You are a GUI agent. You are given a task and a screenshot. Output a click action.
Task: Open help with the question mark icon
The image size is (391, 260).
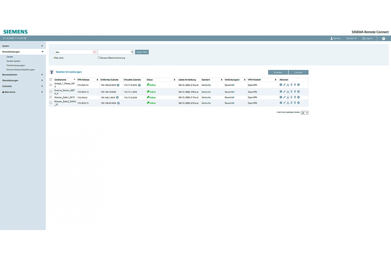(x=384, y=38)
